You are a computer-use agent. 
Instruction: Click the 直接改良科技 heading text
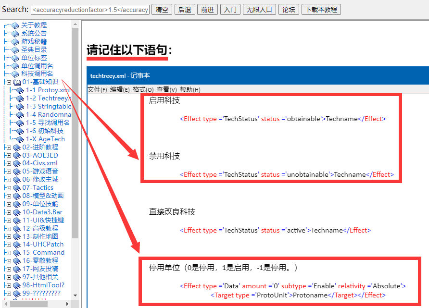pyautogui.click(x=172, y=211)
